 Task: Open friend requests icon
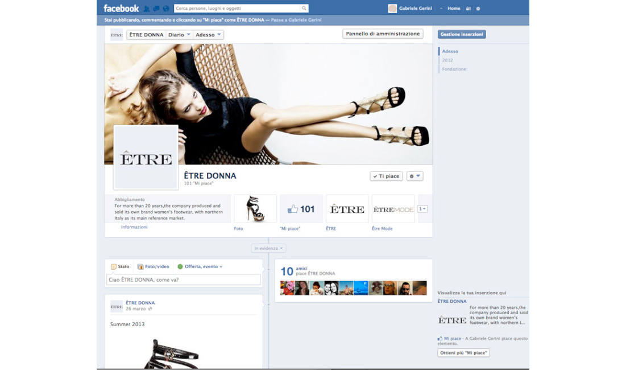click(x=147, y=9)
